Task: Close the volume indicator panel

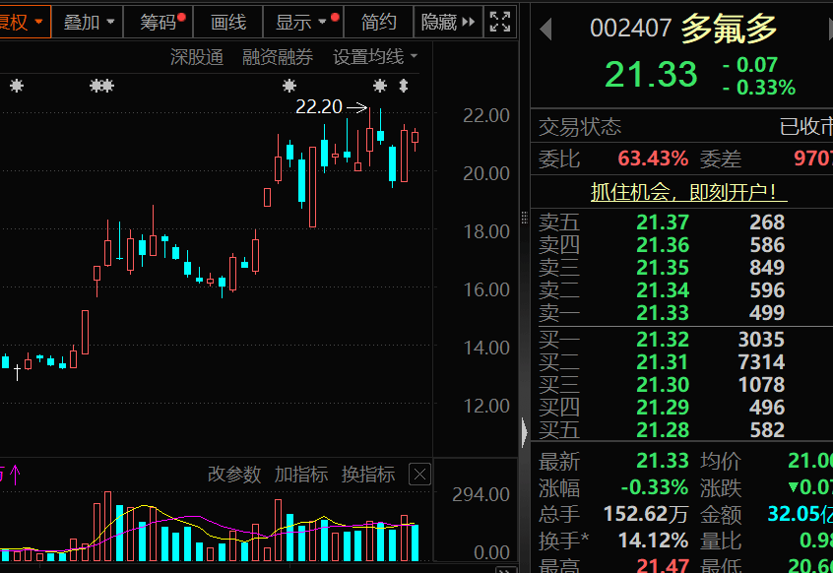Action: (x=419, y=475)
